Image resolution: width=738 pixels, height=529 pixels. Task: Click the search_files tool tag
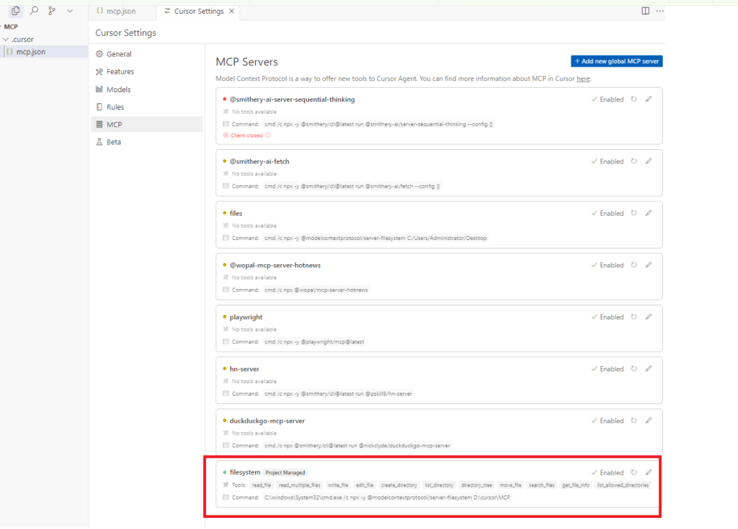pyautogui.click(x=542, y=485)
